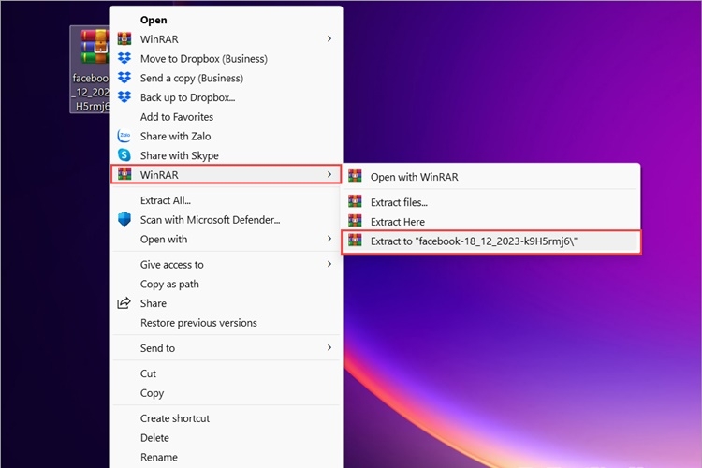Screen dimensions: 702x468
Task: Click the icon next to Extract to facebook folder
Action: (355, 240)
